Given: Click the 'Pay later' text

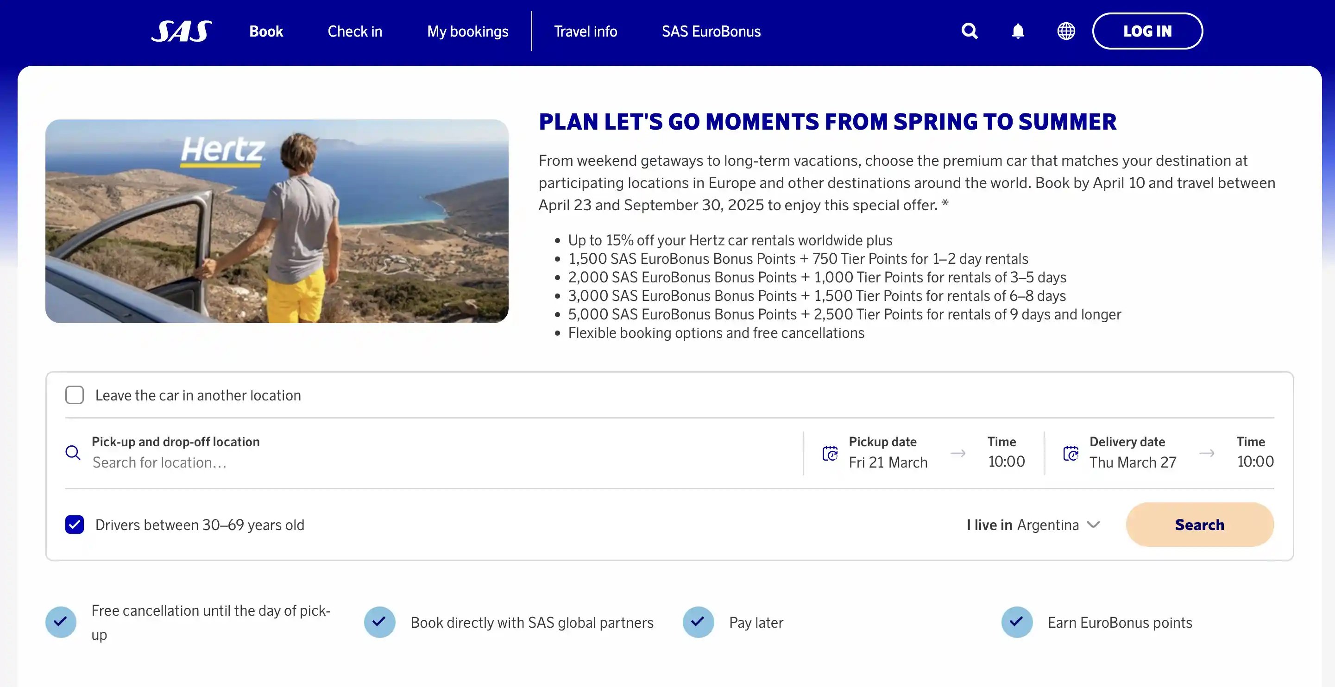Looking at the screenshot, I should pyautogui.click(x=756, y=622).
